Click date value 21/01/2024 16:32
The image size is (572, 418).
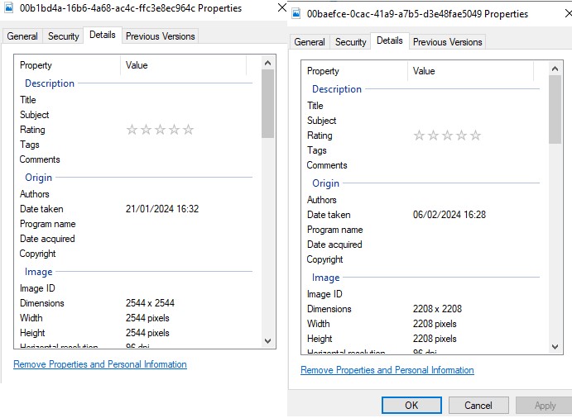(162, 209)
